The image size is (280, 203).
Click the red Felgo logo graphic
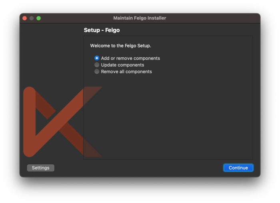click(x=62, y=122)
